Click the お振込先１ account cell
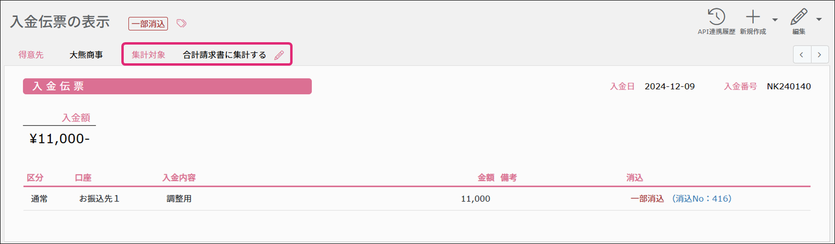 click(x=99, y=198)
